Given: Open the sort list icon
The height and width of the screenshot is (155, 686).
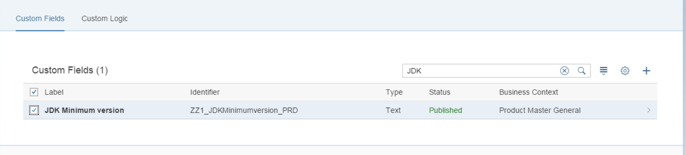Looking at the screenshot, I should (x=603, y=71).
